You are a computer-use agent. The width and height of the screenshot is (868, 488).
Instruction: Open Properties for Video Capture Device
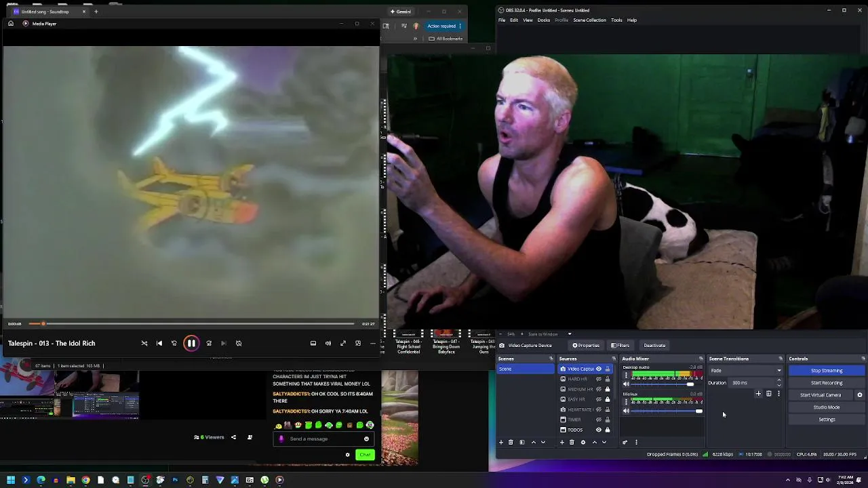(x=586, y=346)
